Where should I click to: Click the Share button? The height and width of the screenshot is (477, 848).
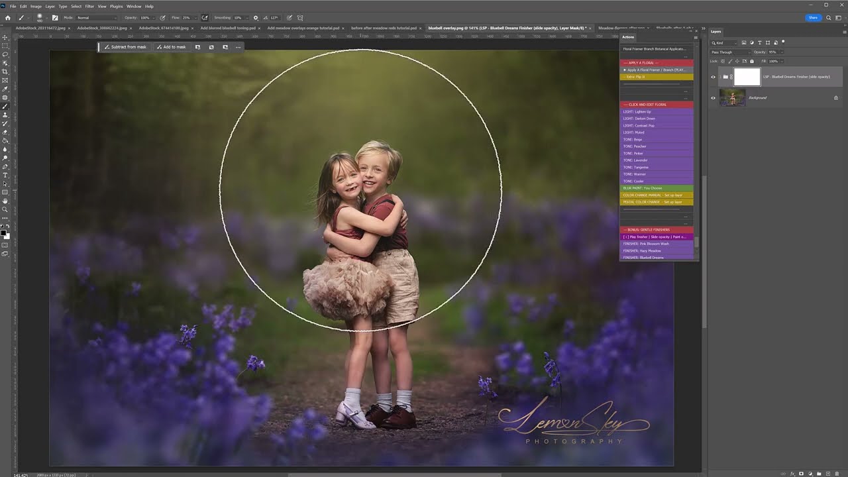(813, 18)
